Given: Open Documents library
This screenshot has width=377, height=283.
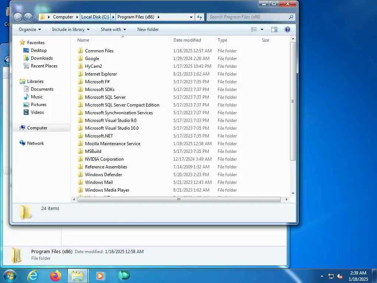Looking at the screenshot, I should tap(42, 89).
